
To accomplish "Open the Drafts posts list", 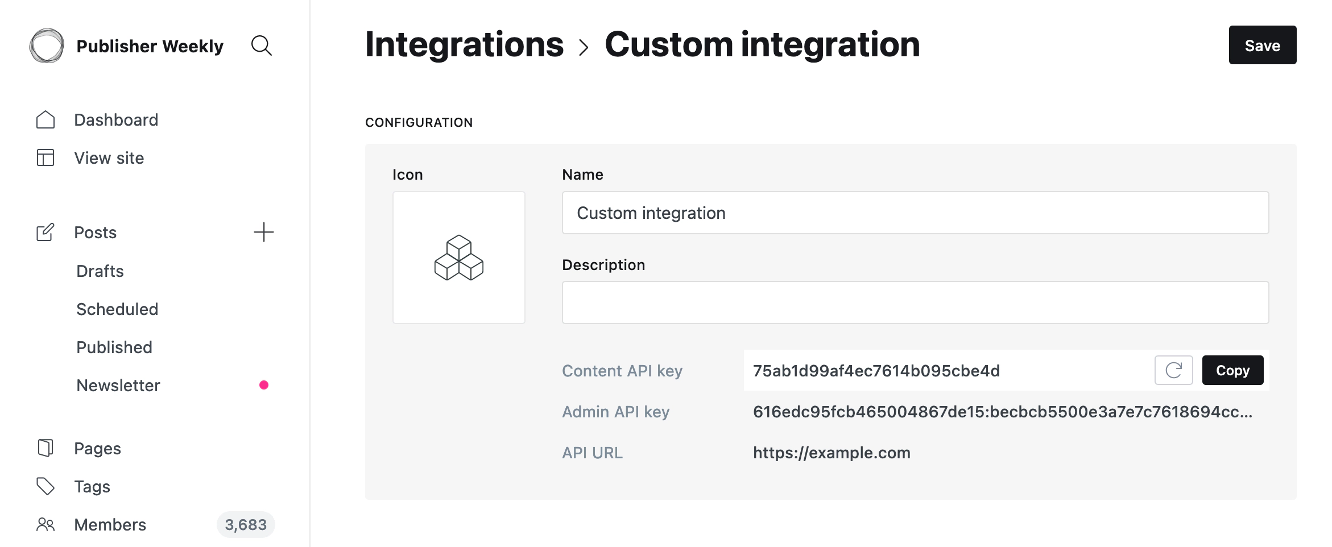I will (100, 271).
